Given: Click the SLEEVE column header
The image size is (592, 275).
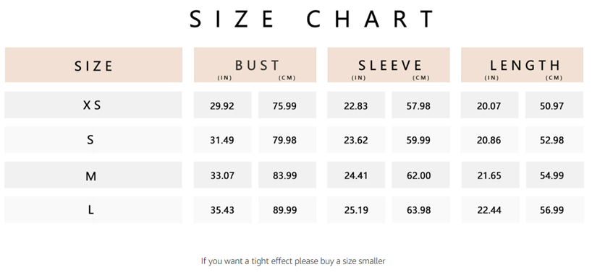Looking at the screenshot, I should click(x=389, y=65).
